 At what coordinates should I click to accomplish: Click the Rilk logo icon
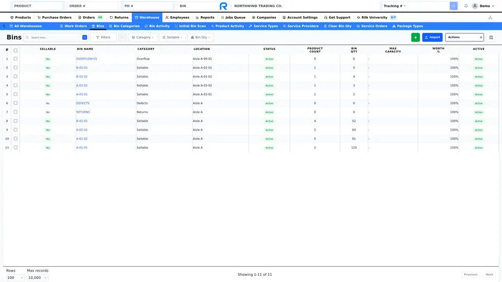point(223,6)
